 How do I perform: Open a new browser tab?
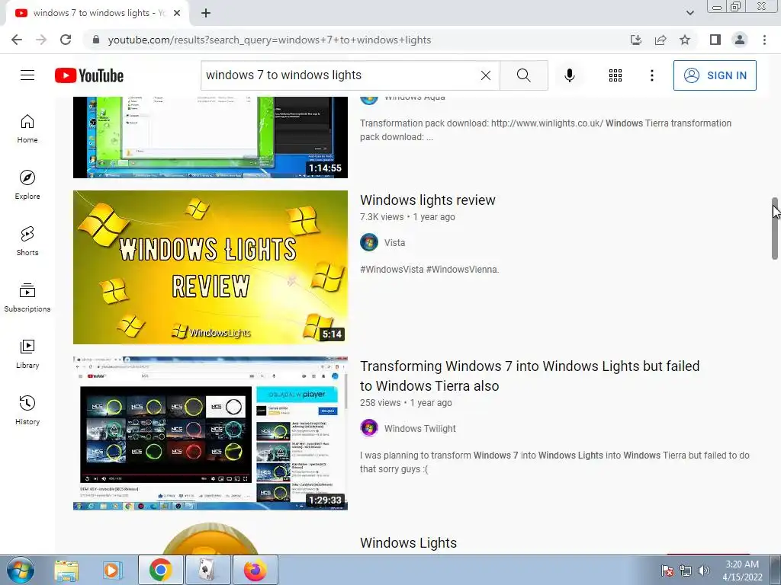206,13
